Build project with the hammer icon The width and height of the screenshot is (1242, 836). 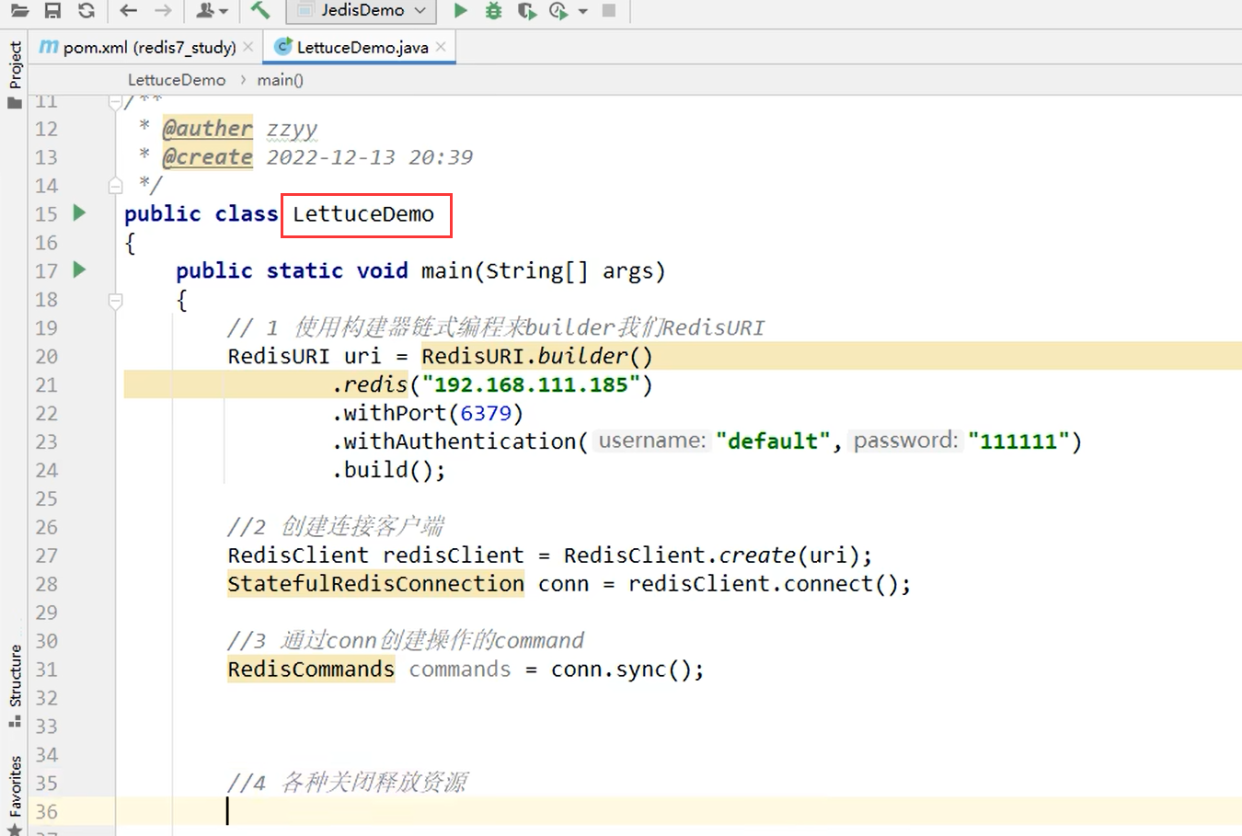[x=260, y=11]
